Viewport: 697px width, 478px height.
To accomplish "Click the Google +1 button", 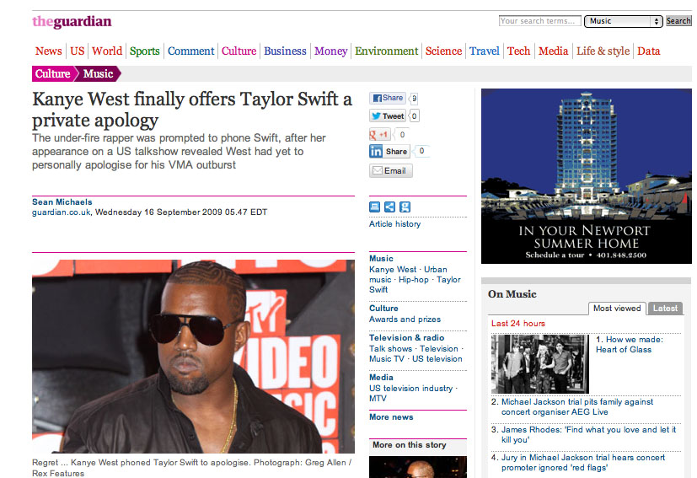I will [379, 134].
